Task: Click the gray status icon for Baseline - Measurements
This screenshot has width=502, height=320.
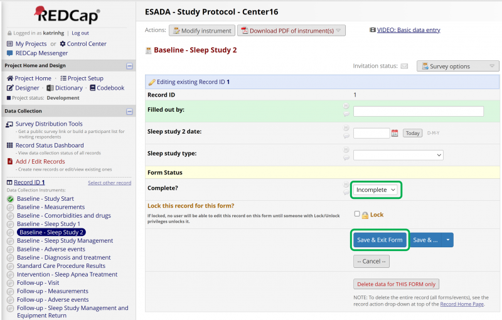Action: (10, 207)
